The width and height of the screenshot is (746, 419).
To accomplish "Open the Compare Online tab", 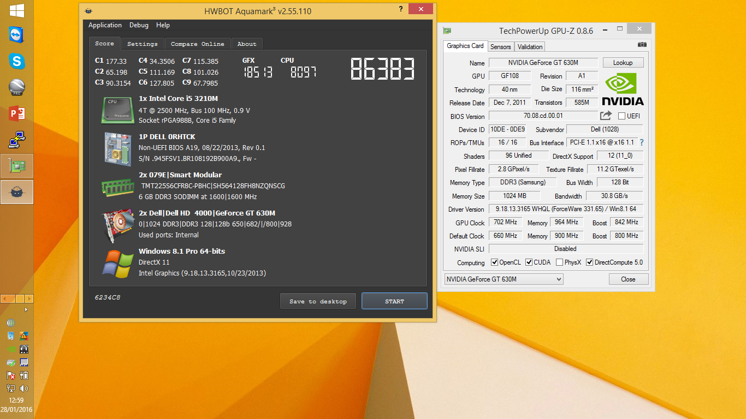I will pos(197,44).
